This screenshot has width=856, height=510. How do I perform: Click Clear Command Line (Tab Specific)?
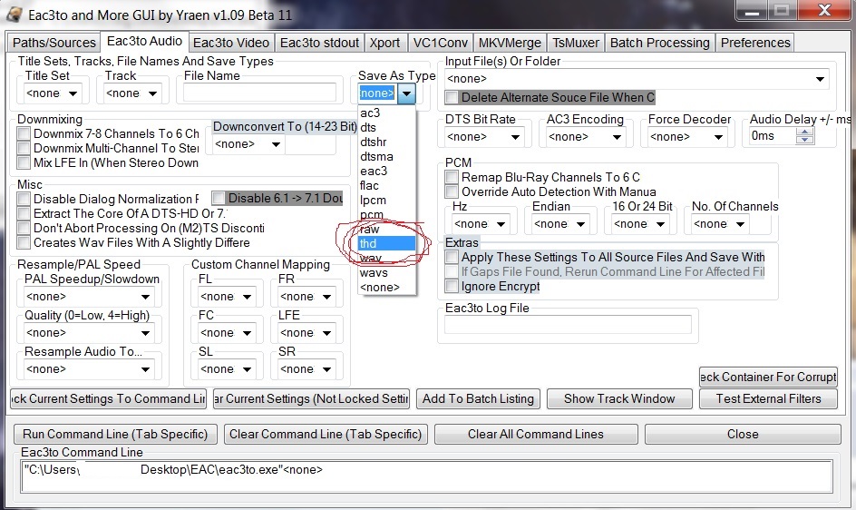tap(326, 435)
